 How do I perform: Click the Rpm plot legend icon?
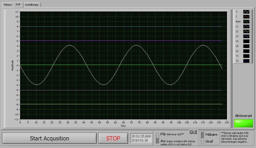(246, 21)
